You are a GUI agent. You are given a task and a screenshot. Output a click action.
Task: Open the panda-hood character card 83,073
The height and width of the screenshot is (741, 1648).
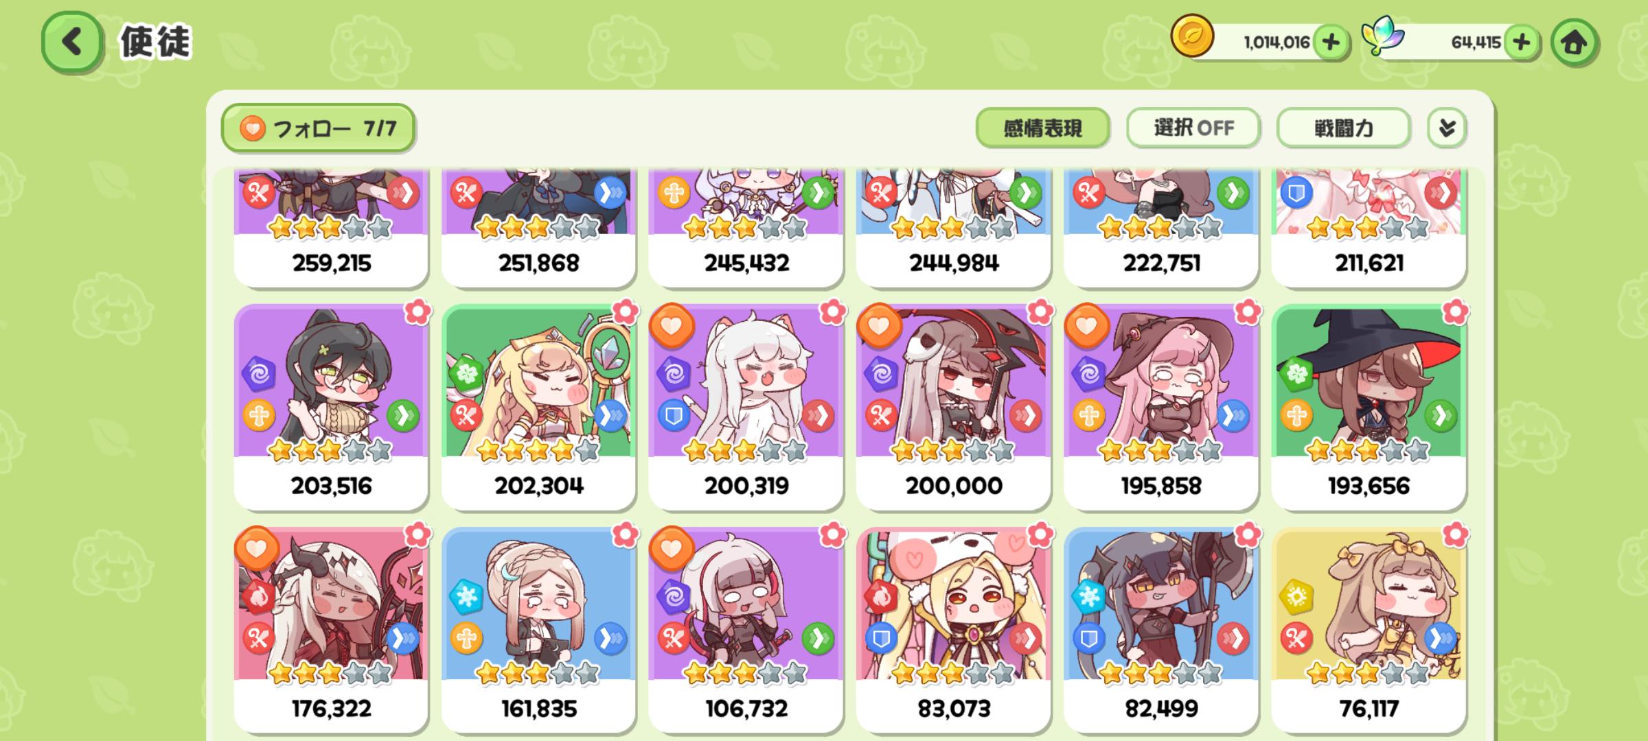(x=954, y=629)
